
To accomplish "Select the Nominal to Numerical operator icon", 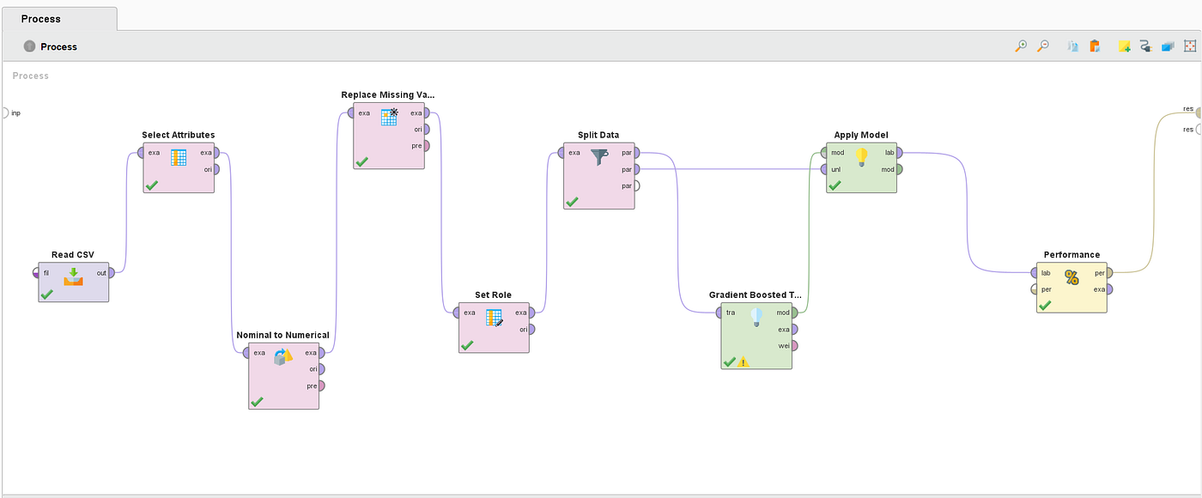I will coord(283,356).
